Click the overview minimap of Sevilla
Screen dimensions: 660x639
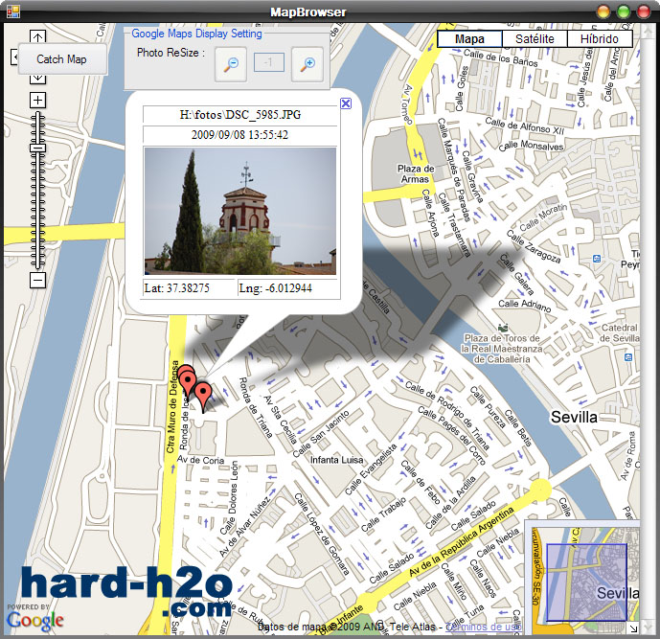click(585, 580)
